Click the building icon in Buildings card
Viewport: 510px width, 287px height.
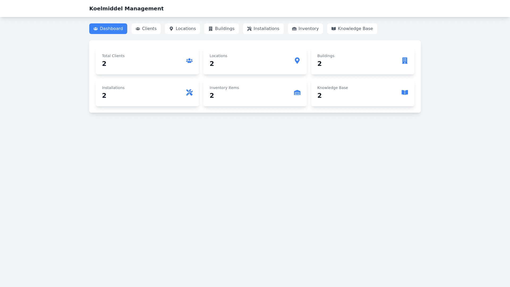coord(405,61)
